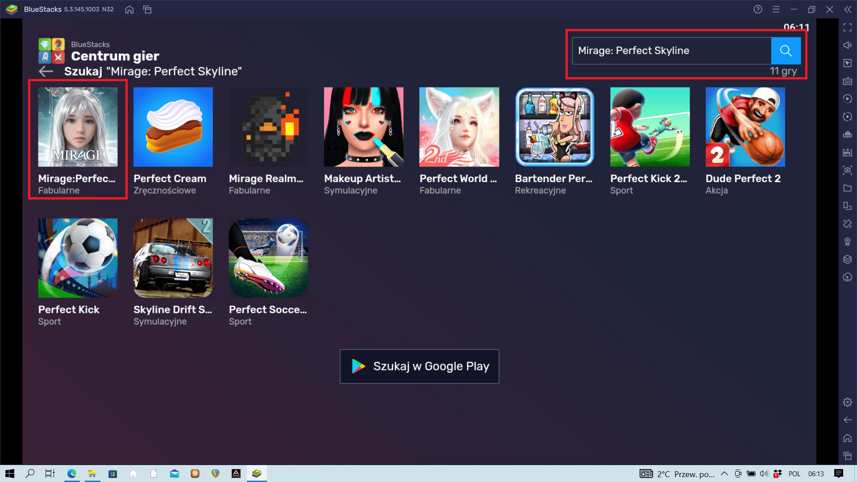This screenshot has width=857, height=482.
Task: Open the Bartender Perfect Mix game thumbnail
Action: (x=554, y=127)
